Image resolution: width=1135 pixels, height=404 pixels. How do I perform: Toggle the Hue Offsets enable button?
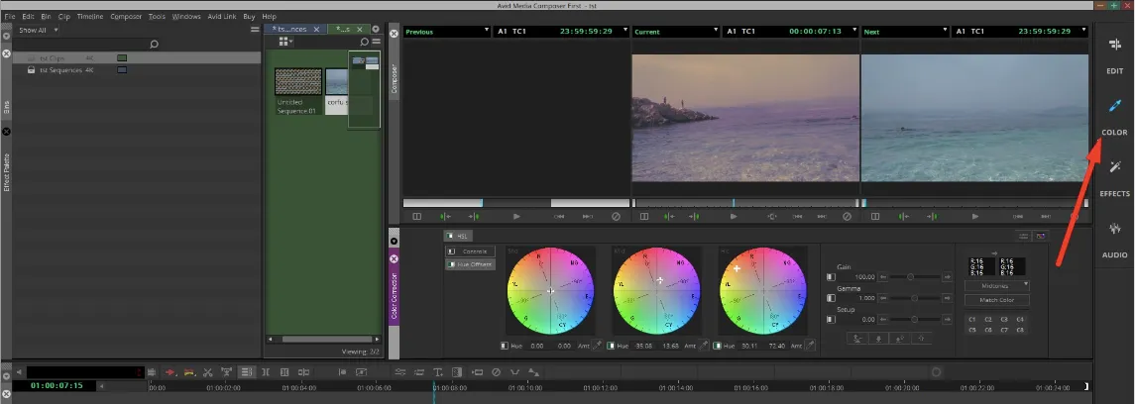click(451, 264)
